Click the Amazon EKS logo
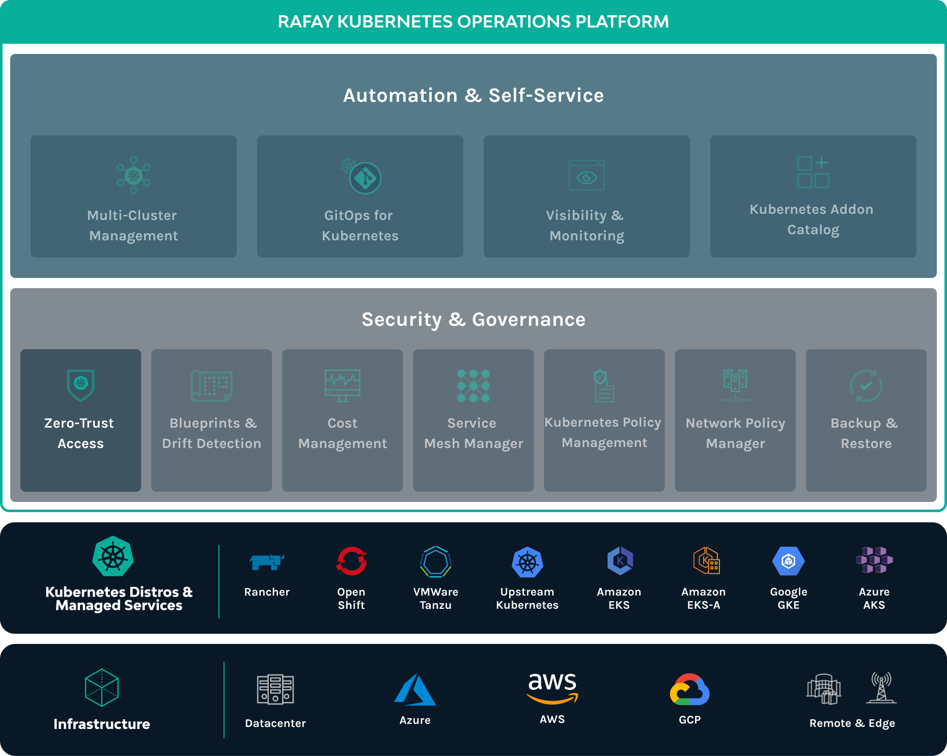 (620, 561)
